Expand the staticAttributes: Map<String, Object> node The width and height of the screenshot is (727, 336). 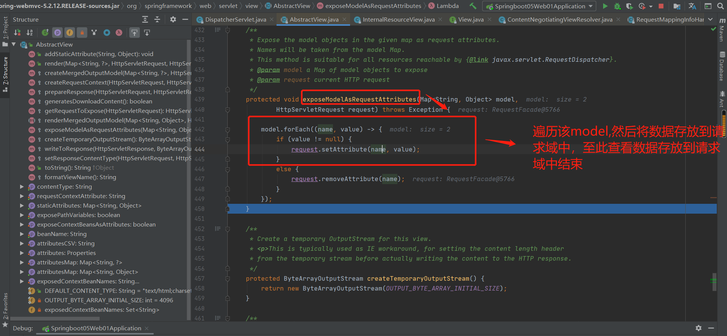click(22, 205)
